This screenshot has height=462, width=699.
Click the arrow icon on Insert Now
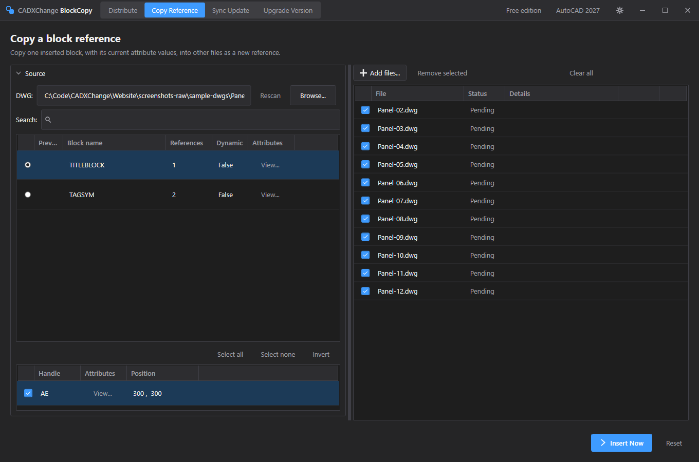point(603,443)
